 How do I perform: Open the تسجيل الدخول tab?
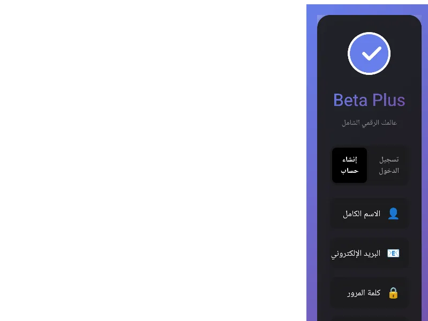click(x=388, y=165)
